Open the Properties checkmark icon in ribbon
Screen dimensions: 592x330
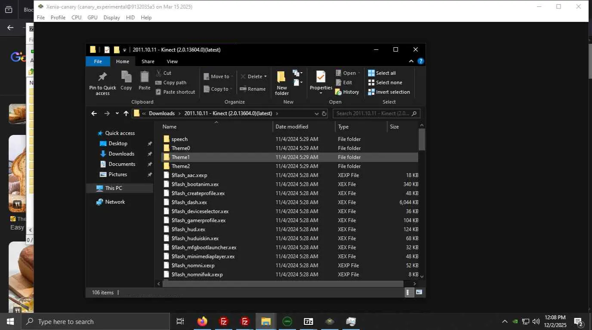tap(321, 77)
